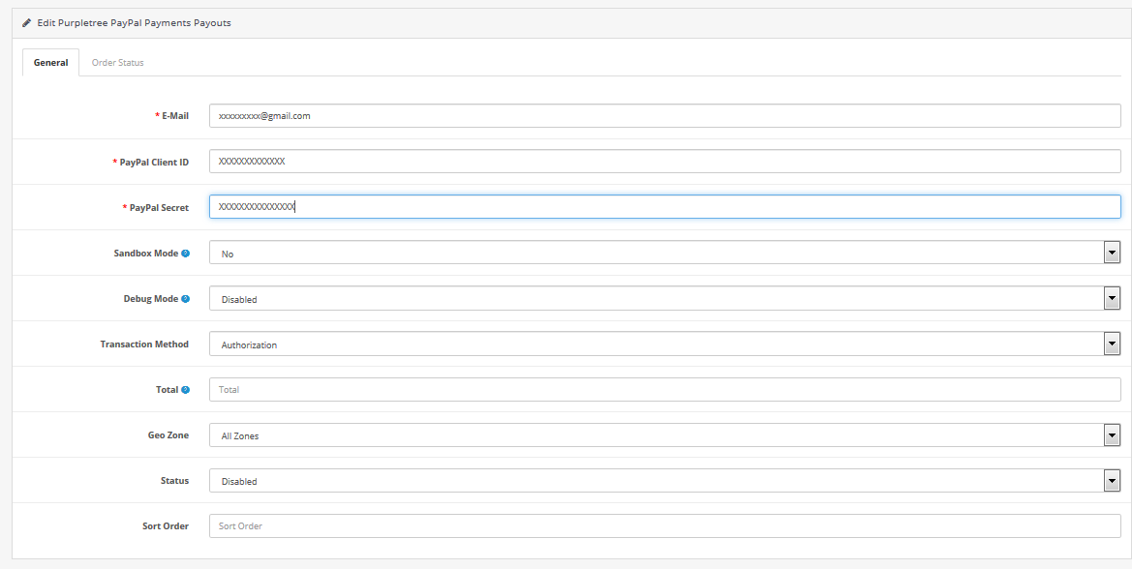This screenshot has height=569, width=1132.
Task: Click the Status label
Action: (x=174, y=480)
